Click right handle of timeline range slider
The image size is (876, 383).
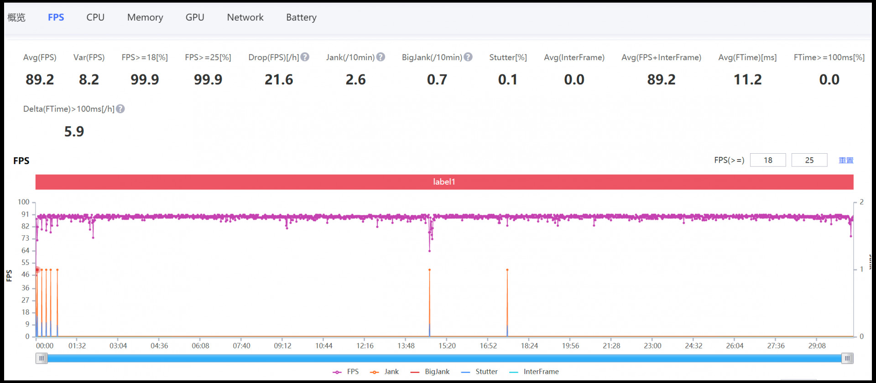[847, 358]
